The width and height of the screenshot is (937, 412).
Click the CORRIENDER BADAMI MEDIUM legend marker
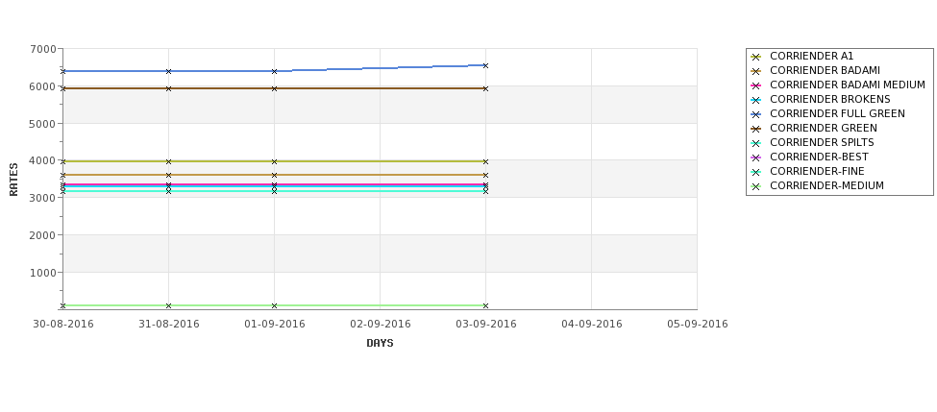(756, 85)
